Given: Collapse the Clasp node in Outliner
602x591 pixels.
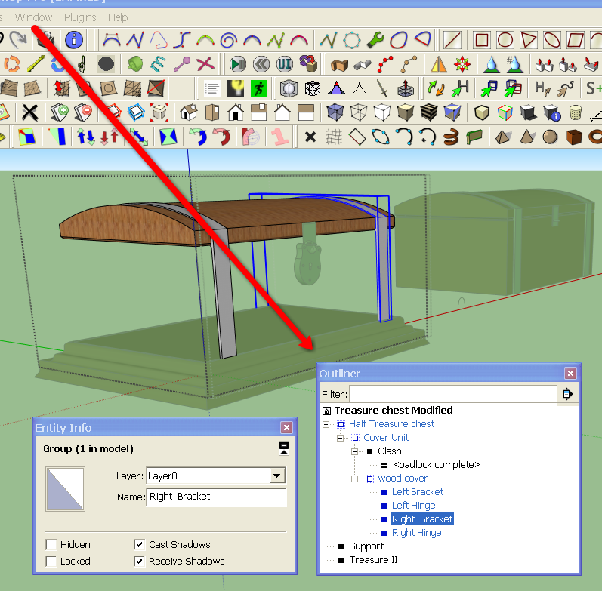Looking at the screenshot, I should [355, 451].
